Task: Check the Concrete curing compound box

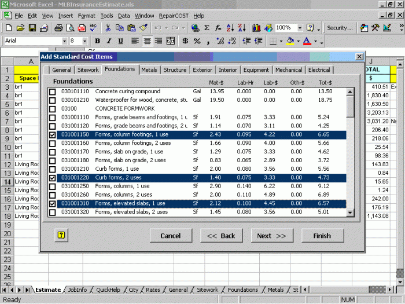Action: (x=53, y=91)
